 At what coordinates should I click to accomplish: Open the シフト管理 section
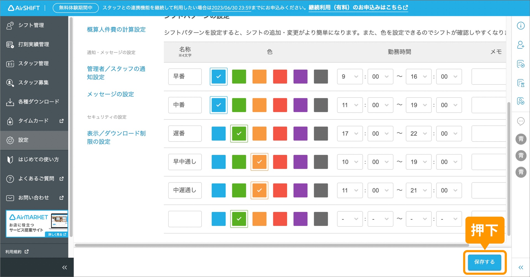(31, 25)
